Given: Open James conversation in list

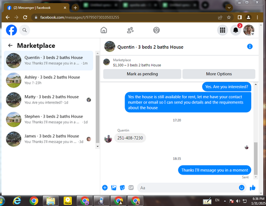Looking at the screenshot, I should (x=48, y=139).
